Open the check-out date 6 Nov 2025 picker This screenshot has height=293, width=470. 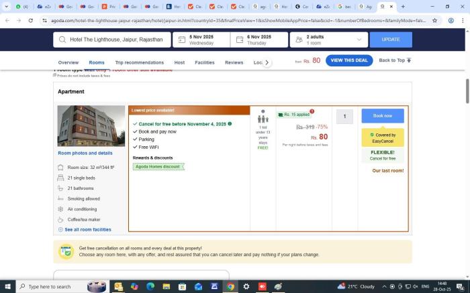point(259,40)
